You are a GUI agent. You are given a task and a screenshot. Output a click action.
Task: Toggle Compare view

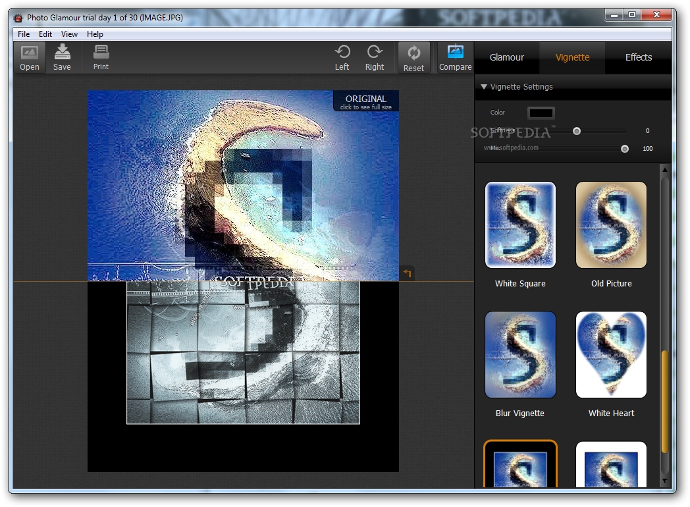tap(455, 58)
